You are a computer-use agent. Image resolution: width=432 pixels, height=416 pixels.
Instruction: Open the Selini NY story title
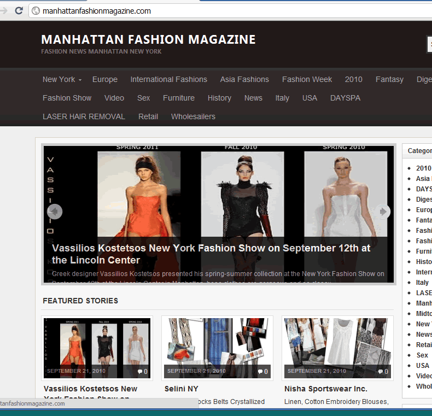point(182,389)
